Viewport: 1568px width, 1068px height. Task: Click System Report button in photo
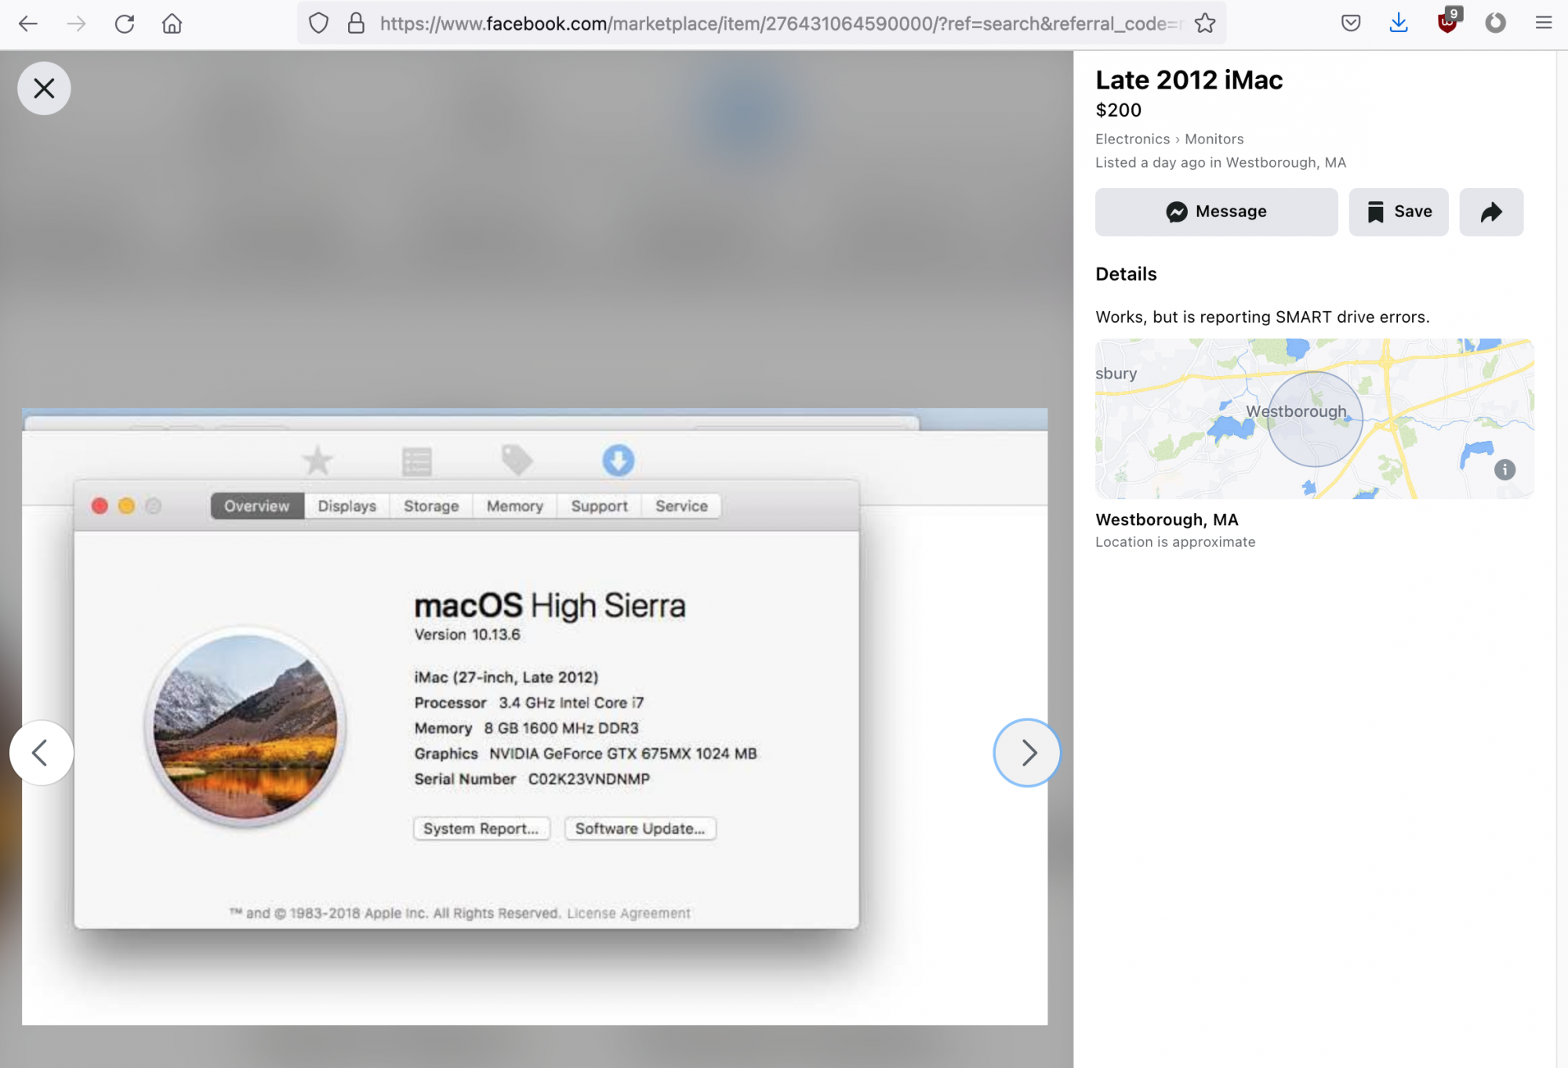481,828
